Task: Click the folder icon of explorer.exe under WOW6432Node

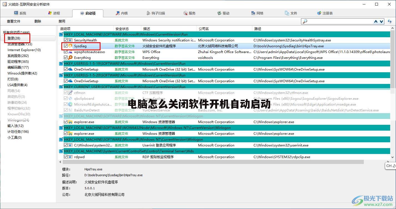Action: 70,134
